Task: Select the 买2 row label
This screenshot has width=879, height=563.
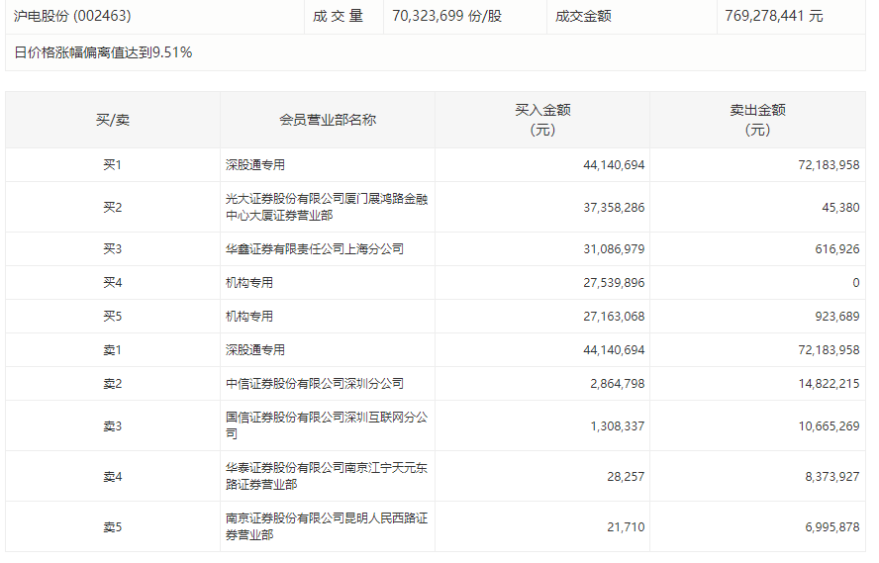Action: point(112,207)
